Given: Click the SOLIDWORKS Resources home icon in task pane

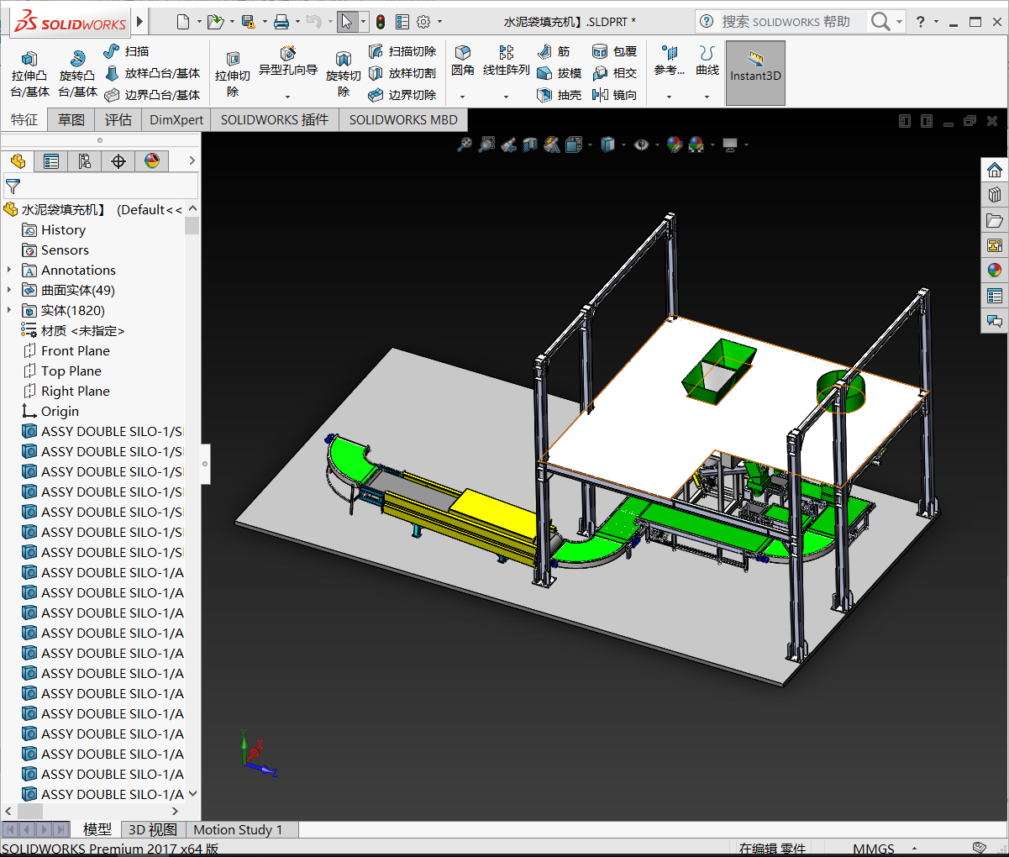Looking at the screenshot, I should coord(995,170).
